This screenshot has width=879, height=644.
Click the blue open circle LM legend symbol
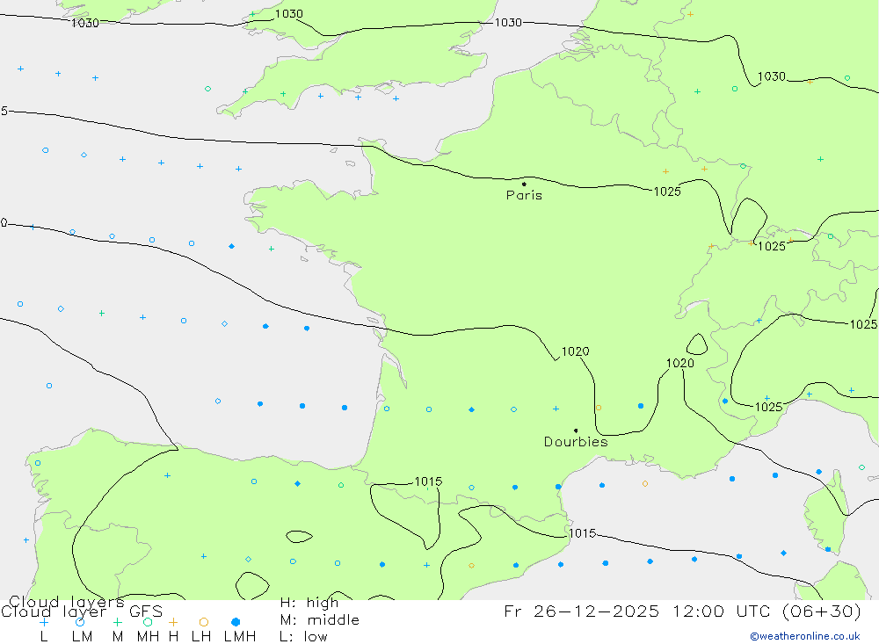[x=80, y=622]
